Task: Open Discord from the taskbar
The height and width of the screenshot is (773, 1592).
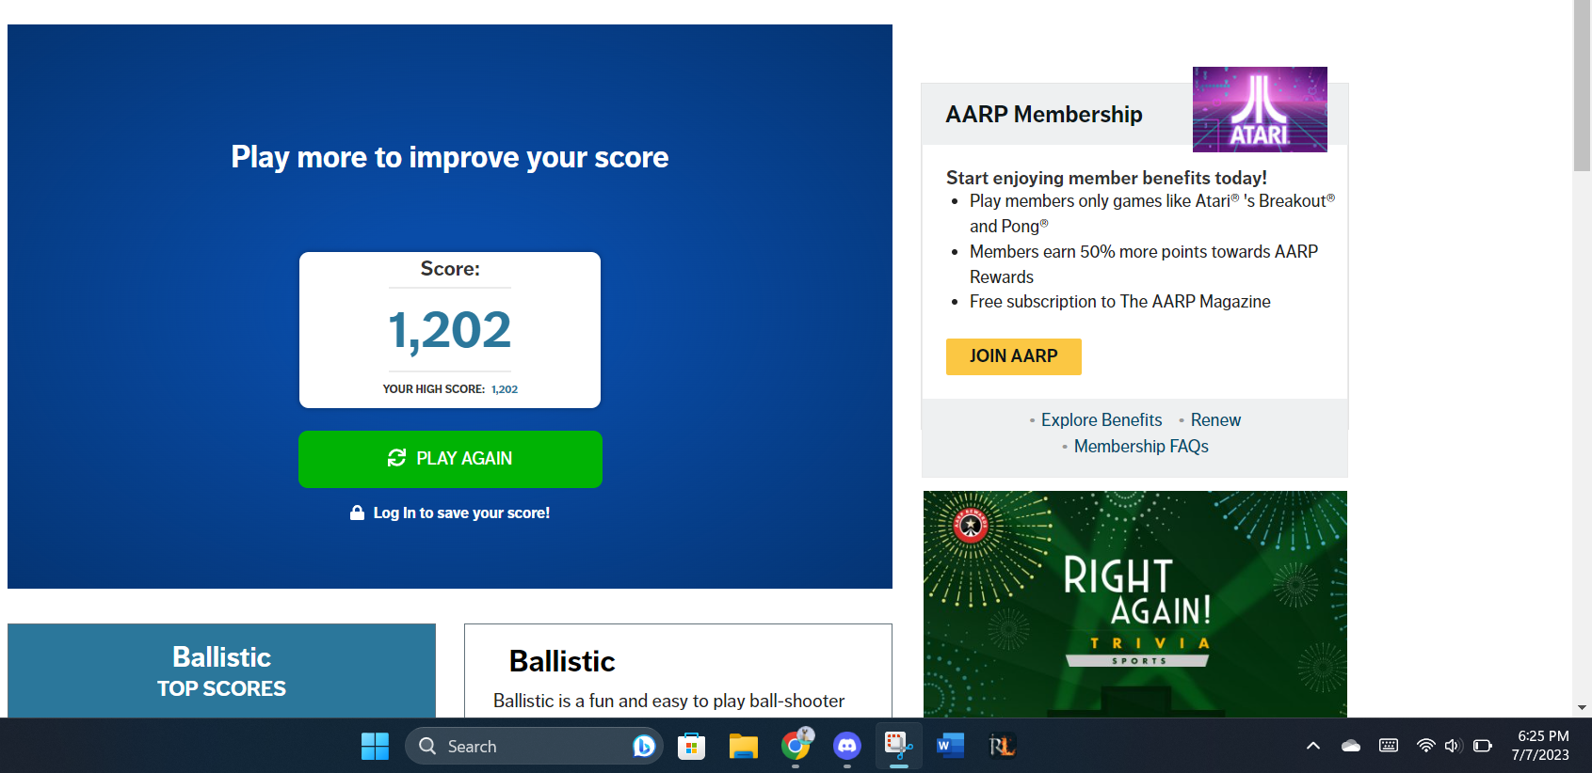Action: pyautogui.click(x=847, y=746)
